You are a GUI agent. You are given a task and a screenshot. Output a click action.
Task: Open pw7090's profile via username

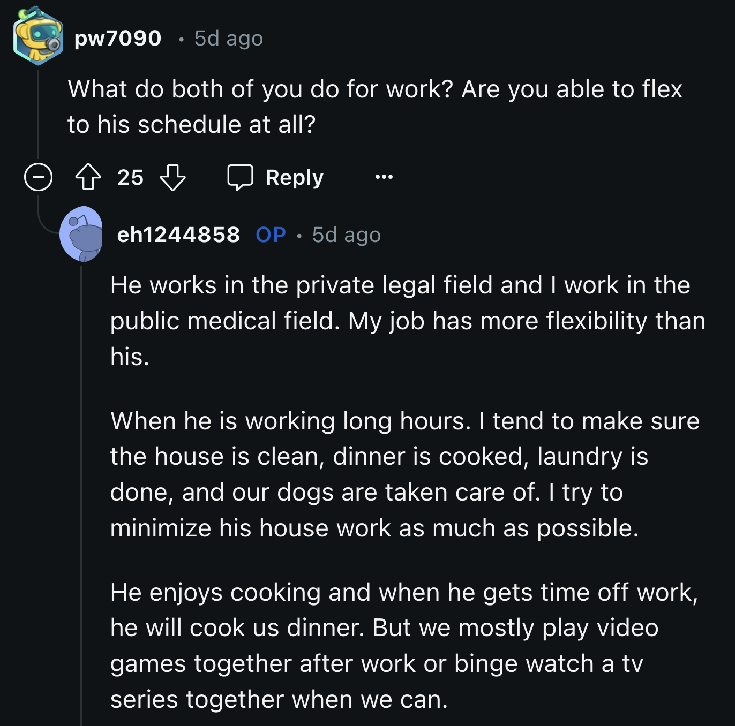point(118,37)
